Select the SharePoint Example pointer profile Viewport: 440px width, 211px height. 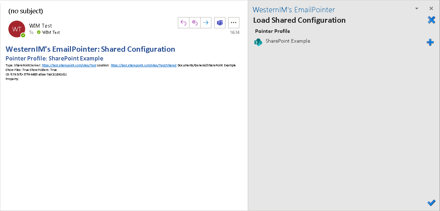coord(288,41)
